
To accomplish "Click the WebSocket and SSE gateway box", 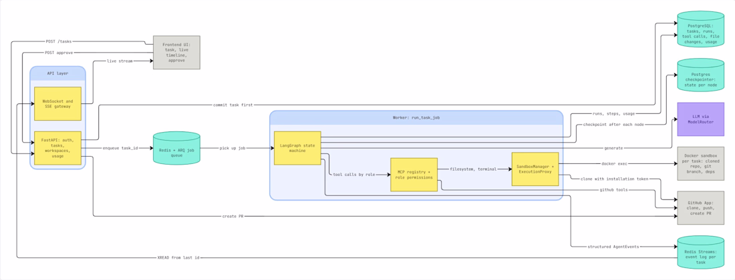I will [57, 103].
